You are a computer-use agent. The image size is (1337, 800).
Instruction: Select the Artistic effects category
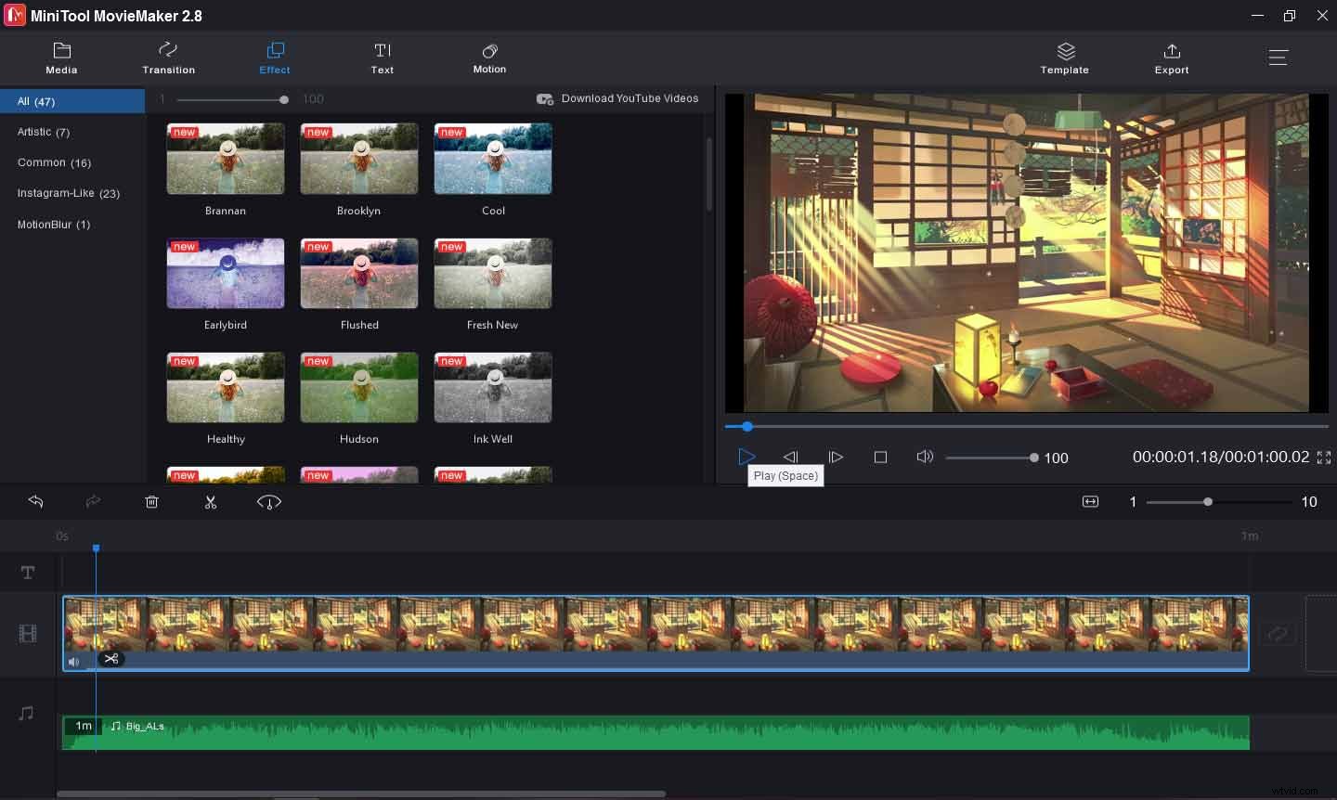click(x=44, y=132)
